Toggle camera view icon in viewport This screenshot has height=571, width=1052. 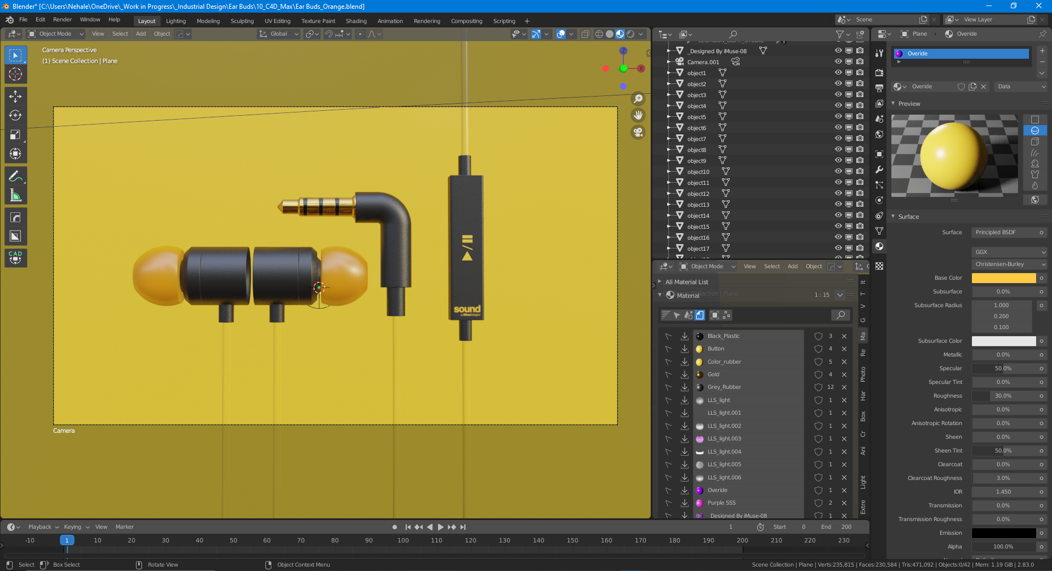[638, 132]
